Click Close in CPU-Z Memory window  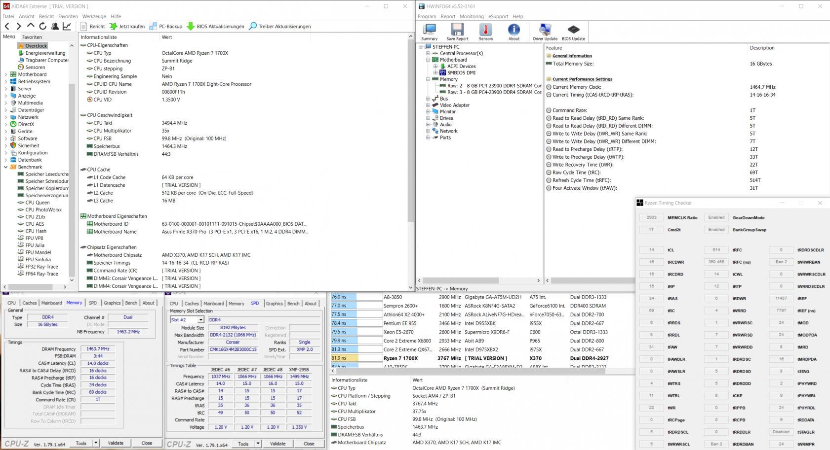(x=147, y=443)
